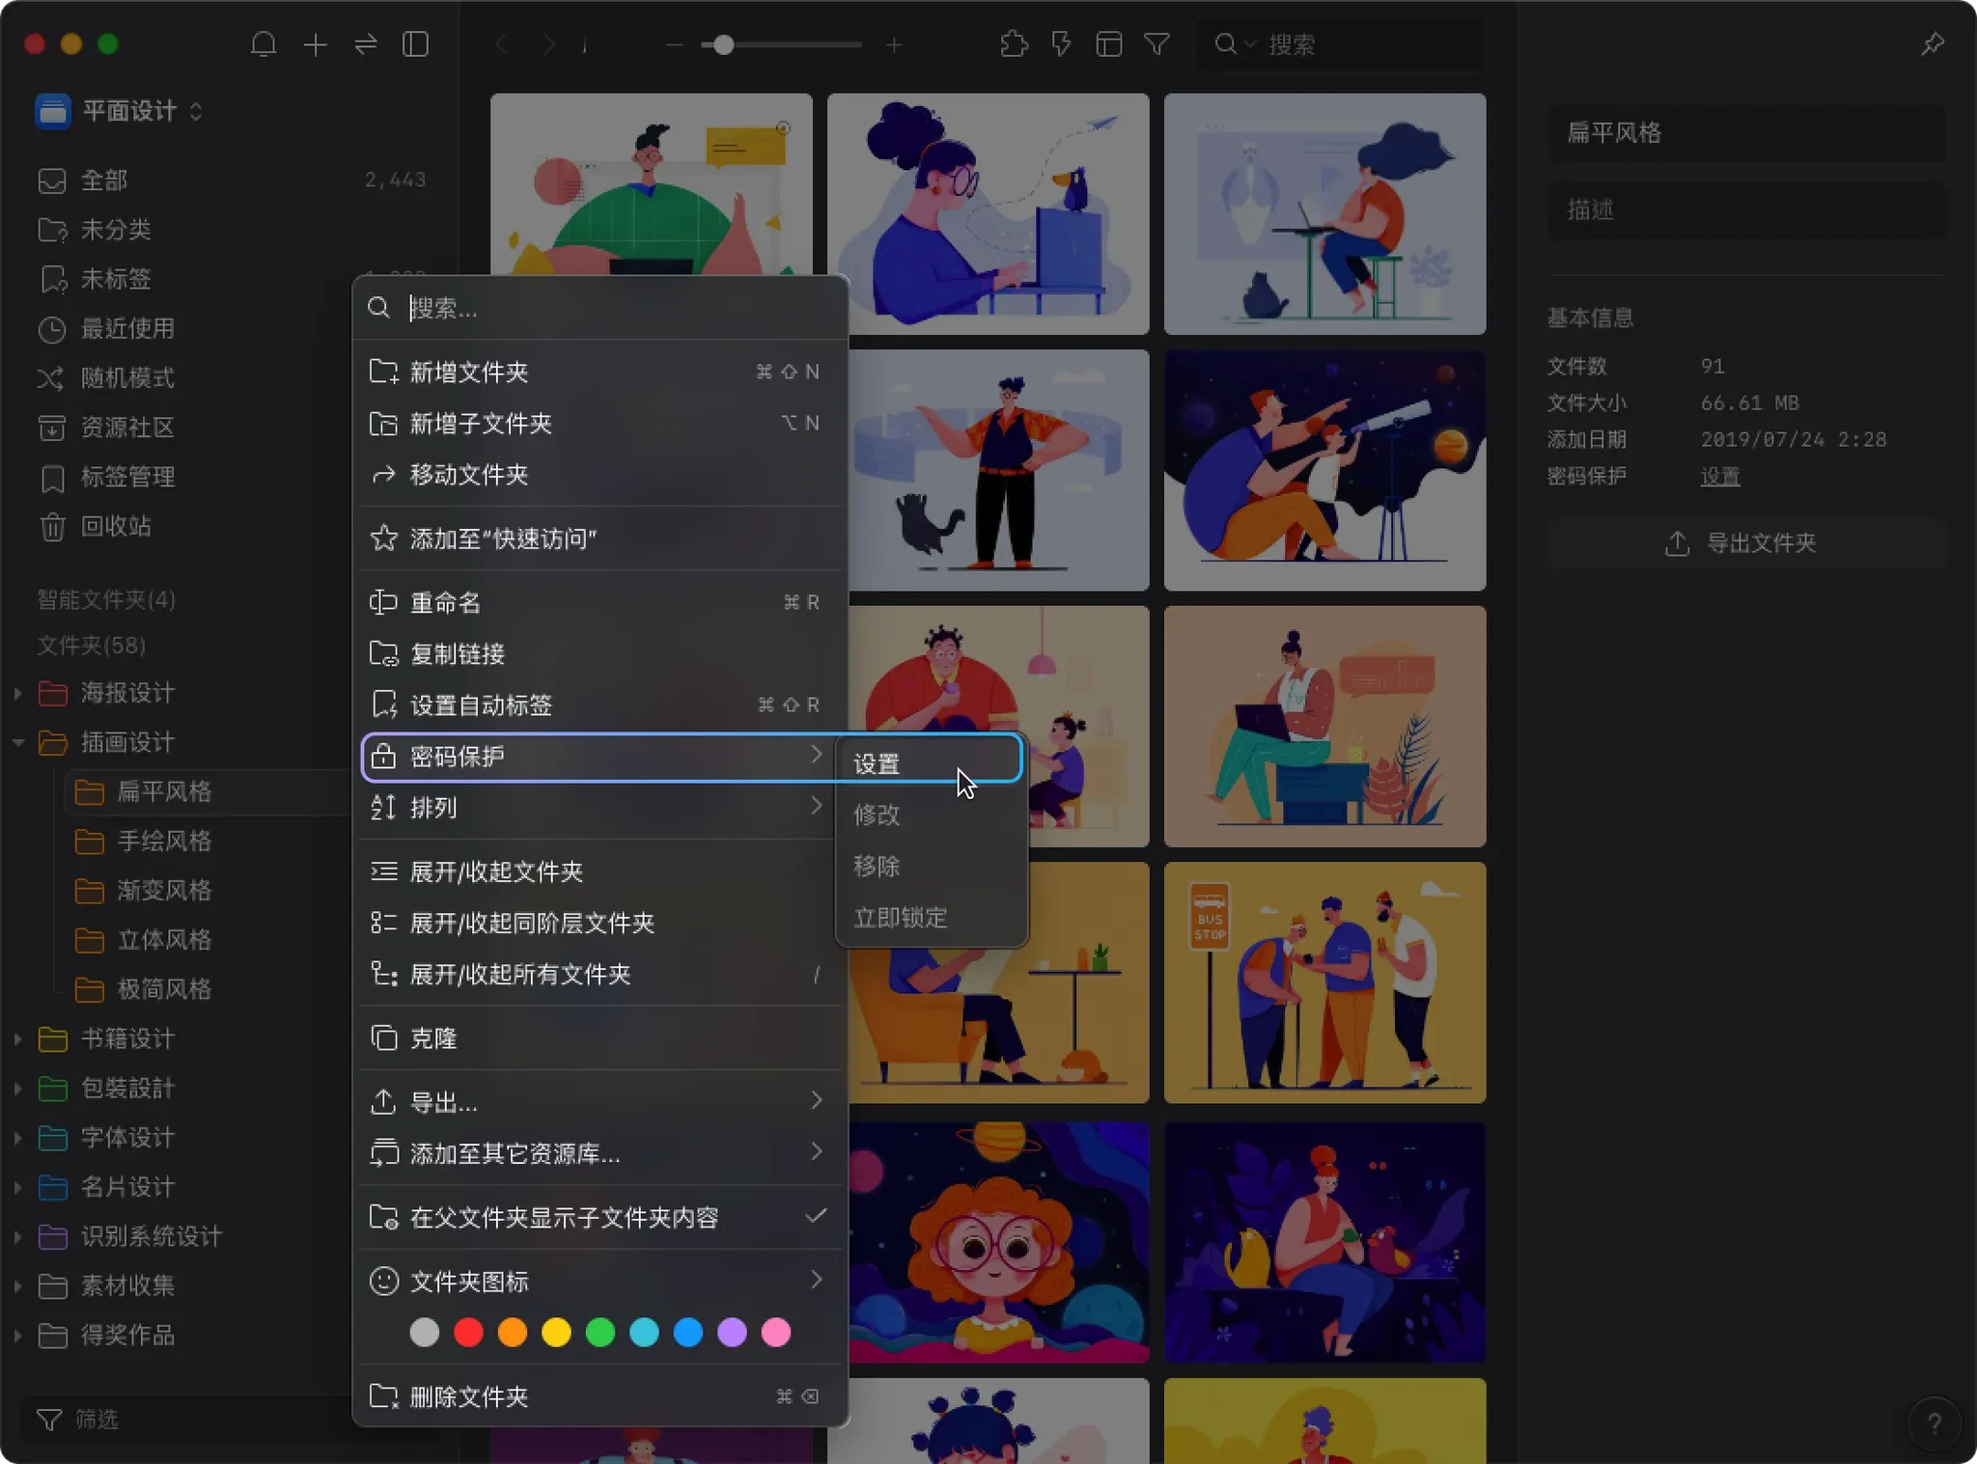Toggle 在父文件夹显示子文件夹内容 checkmark option
Screen dimensions: 1977x1464
pos(600,1218)
